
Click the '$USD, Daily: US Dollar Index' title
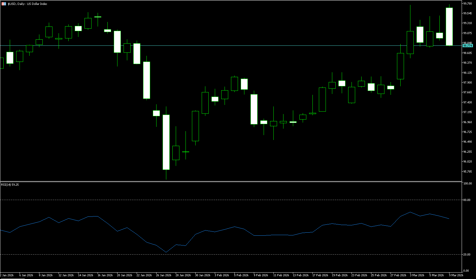27,4
